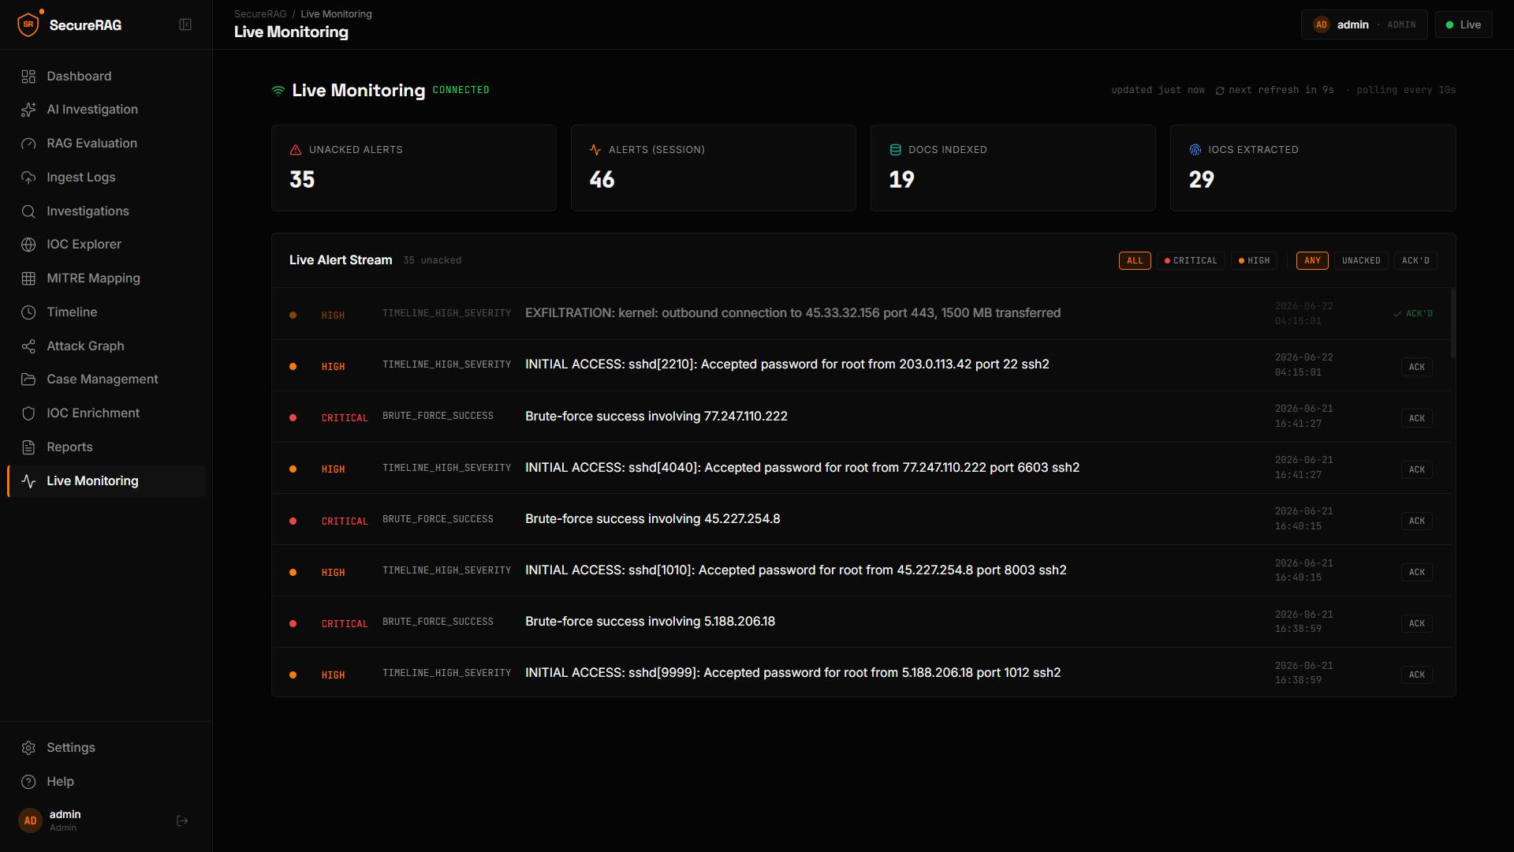Collapse the sidebar panel icon

tap(185, 24)
